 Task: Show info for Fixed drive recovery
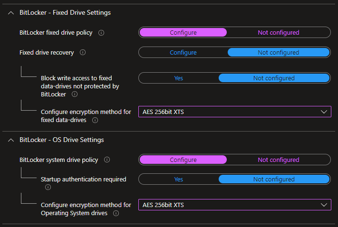(83, 53)
